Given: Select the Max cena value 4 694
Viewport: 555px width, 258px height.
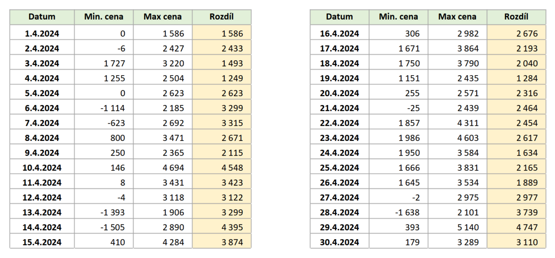Looking at the screenshot, I should coord(172,168).
